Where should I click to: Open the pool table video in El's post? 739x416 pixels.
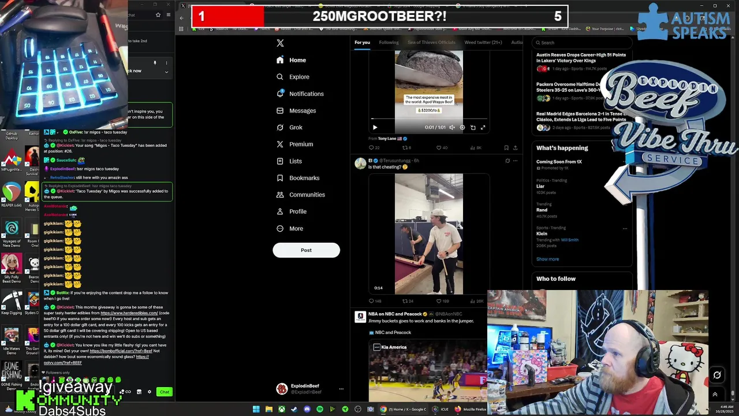point(428,233)
